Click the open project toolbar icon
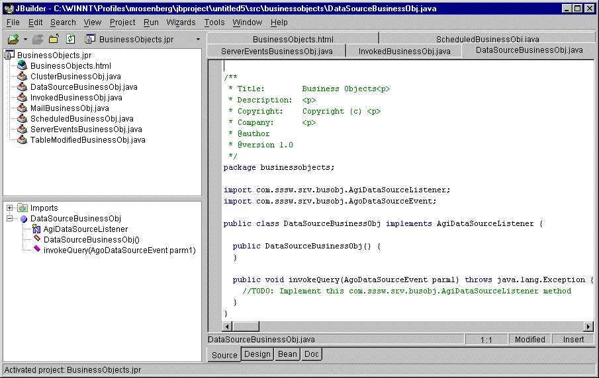This screenshot has height=378, width=599. point(13,39)
